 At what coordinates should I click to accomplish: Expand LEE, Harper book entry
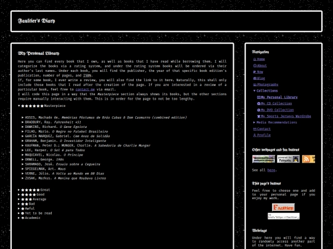[23, 150]
